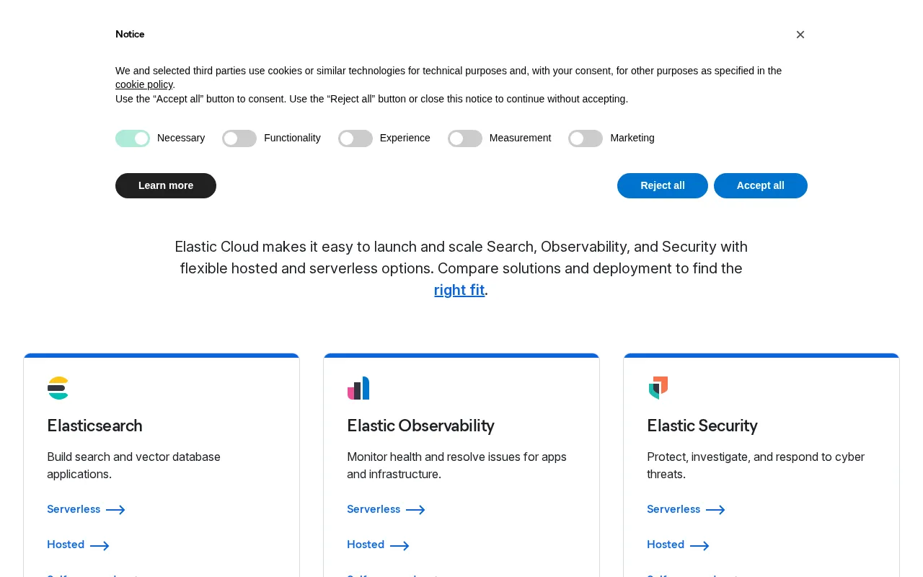923x577 pixels.
Task: Click 'Build search and vector database applications' text
Action: point(133,465)
